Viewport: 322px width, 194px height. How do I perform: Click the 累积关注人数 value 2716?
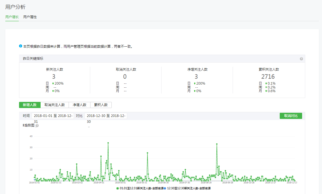tap(268, 76)
